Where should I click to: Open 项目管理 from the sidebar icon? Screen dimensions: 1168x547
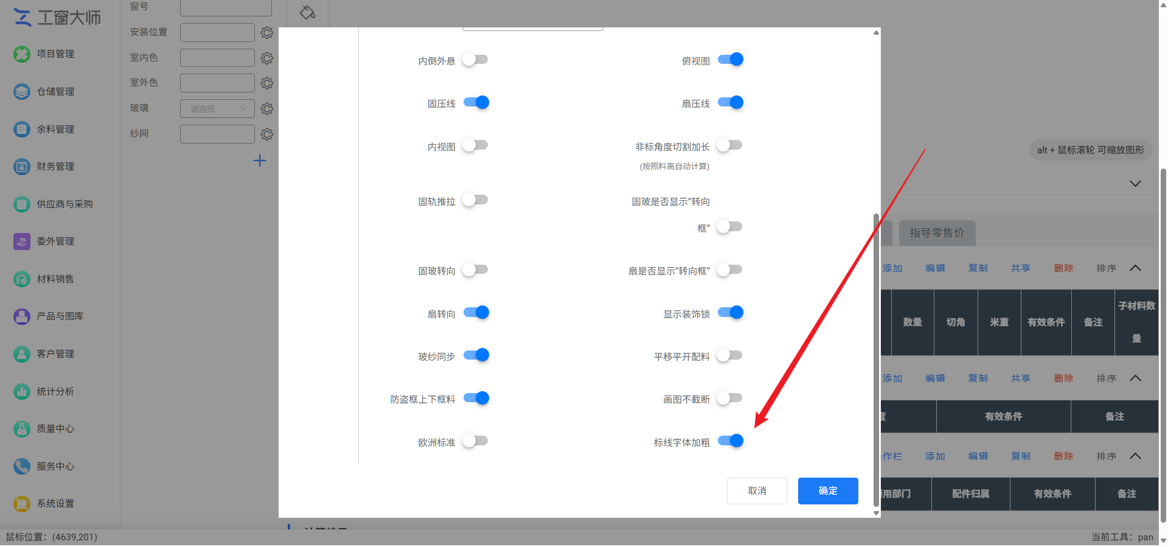click(22, 54)
